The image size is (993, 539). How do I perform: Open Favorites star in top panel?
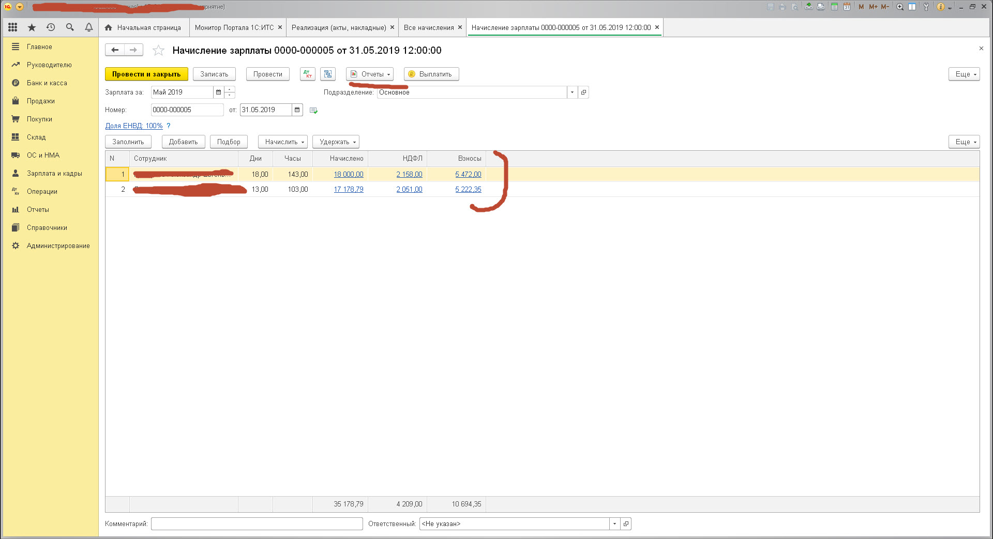pos(32,27)
